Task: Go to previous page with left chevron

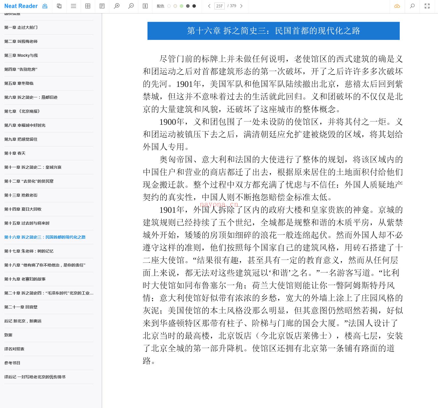Action: (209, 6)
